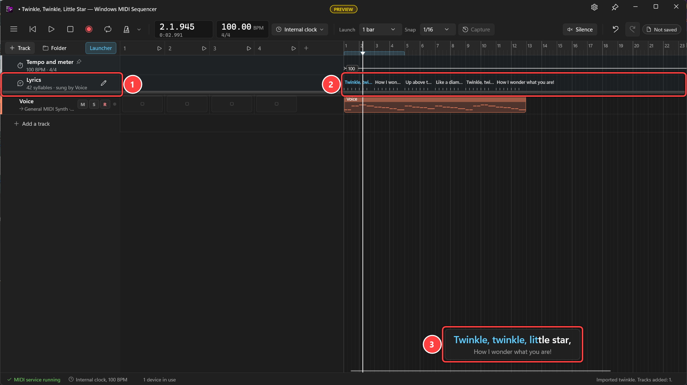
Task: Undo the last action
Action: click(x=615, y=29)
